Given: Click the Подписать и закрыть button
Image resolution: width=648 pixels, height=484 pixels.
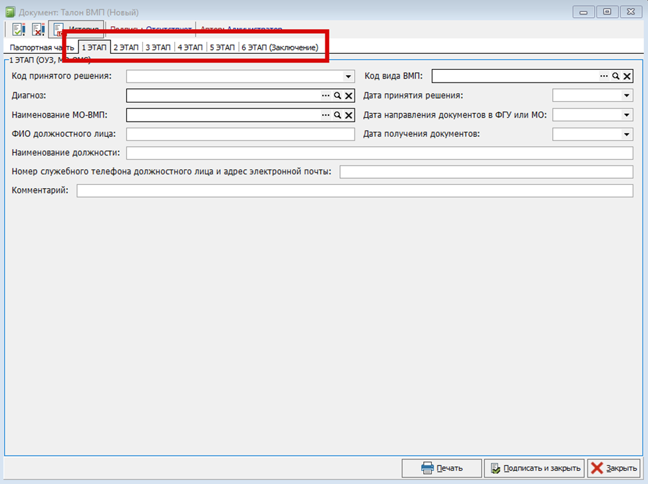Looking at the screenshot, I should point(534,468).
